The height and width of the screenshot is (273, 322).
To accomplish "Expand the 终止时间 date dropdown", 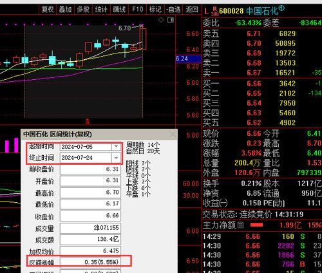I will pos(116,158).
